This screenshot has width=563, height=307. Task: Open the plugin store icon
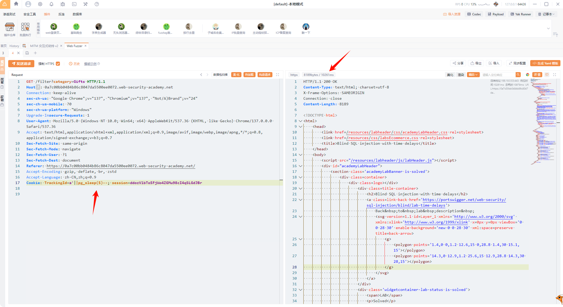click(x=10, y=27)
